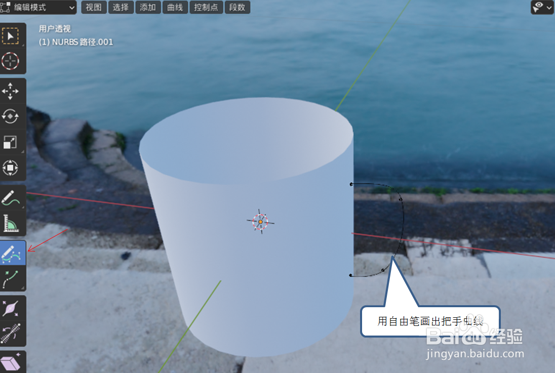Pick the Annotate tool
The height and width of the screenshot is (373, 555).
click(13, 197)
